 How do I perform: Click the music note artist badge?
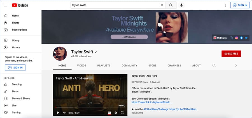coord(96,52)
